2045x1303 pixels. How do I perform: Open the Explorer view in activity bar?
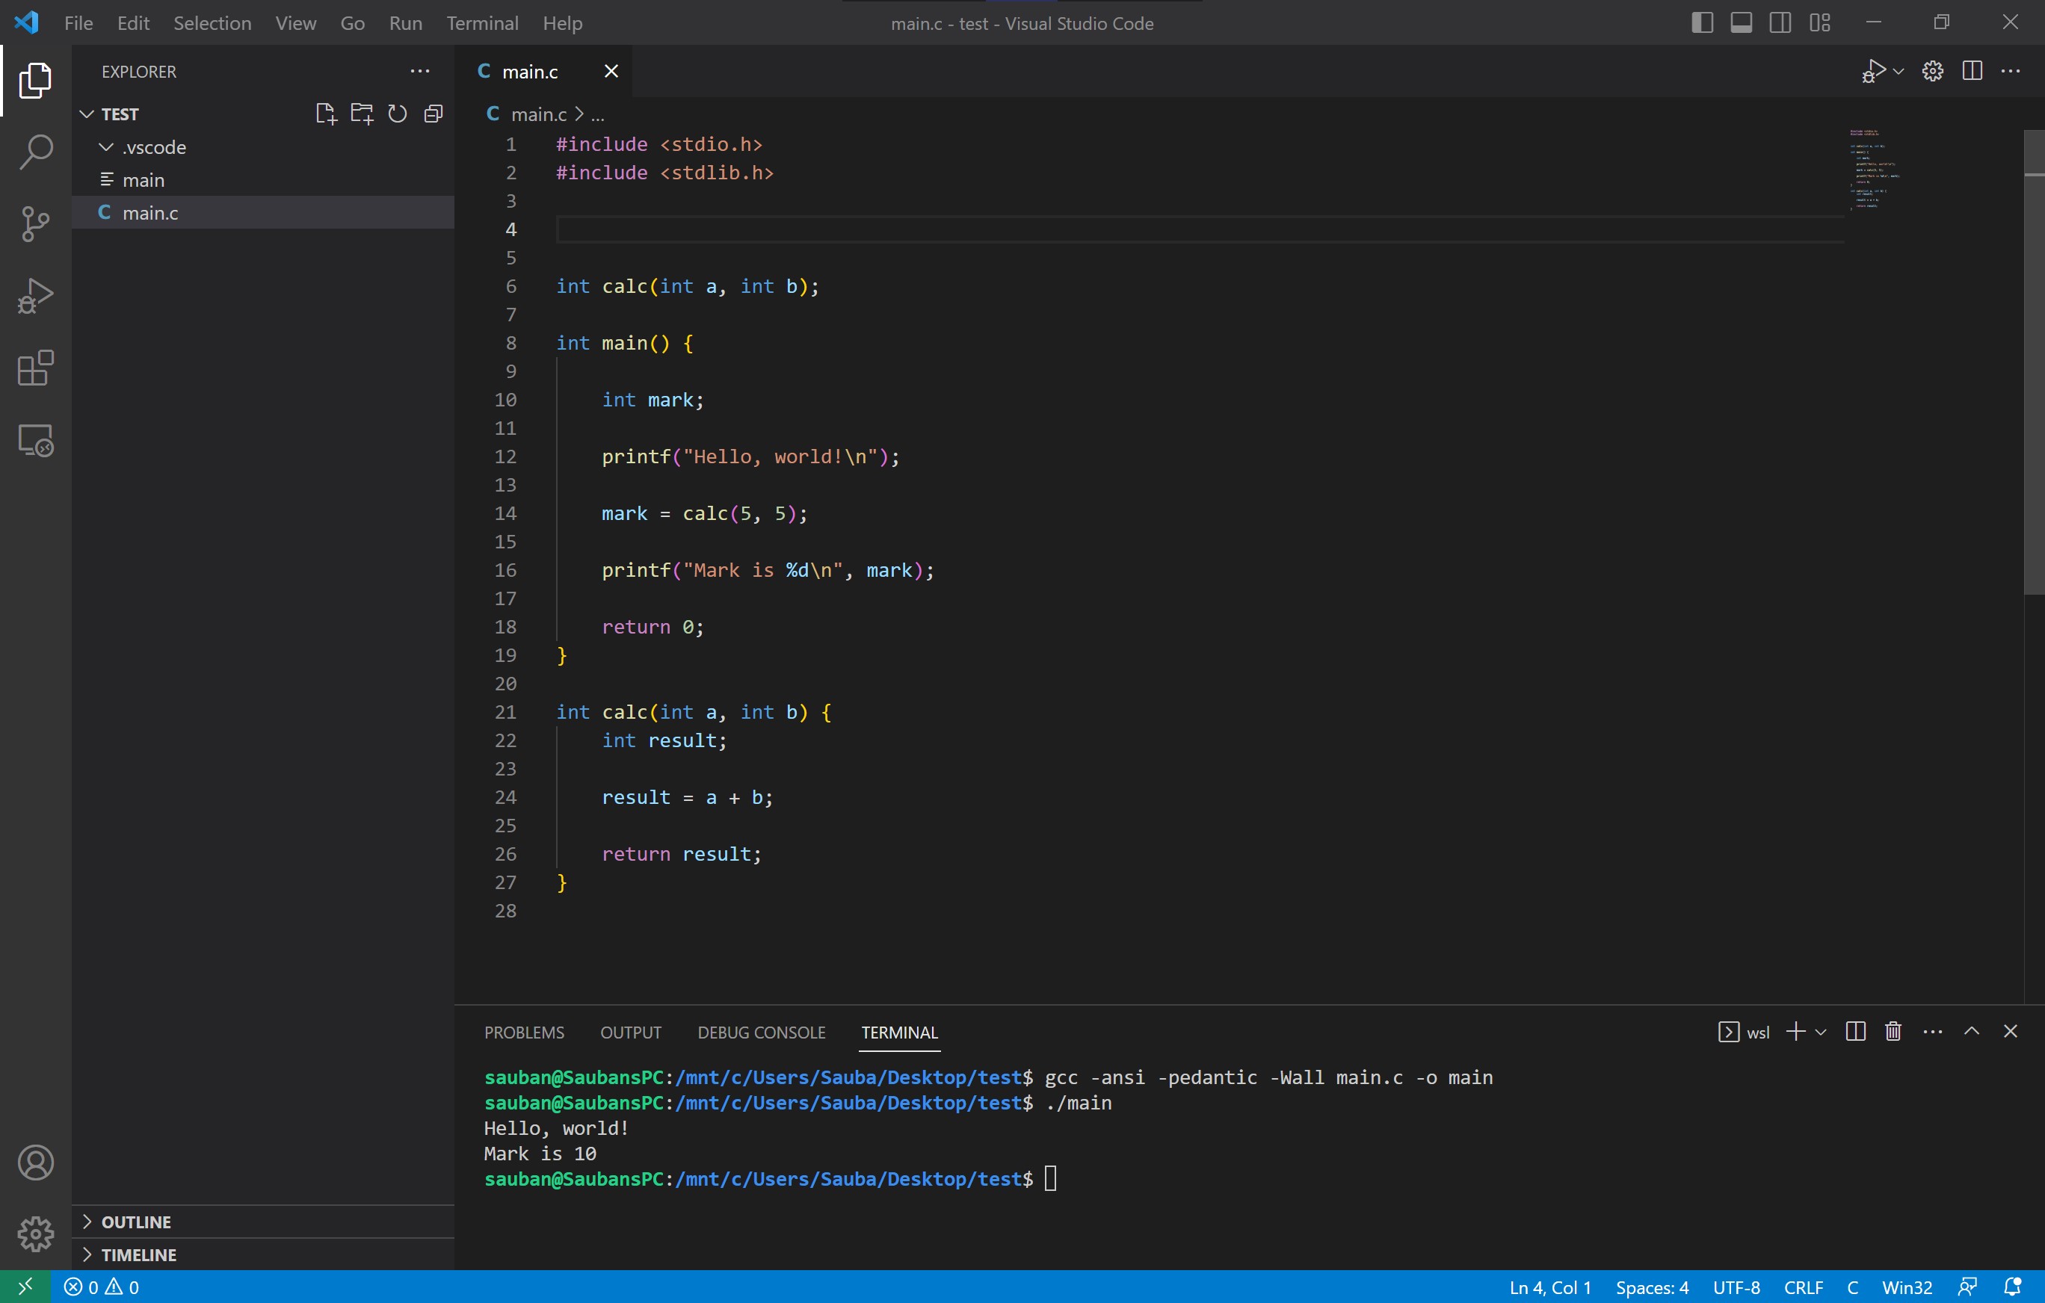pyautogui.click(x=36, y=80)
